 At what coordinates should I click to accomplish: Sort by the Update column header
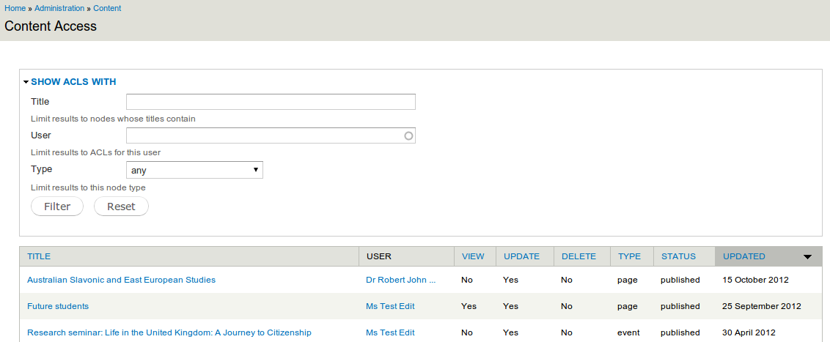tap(521, 256)
